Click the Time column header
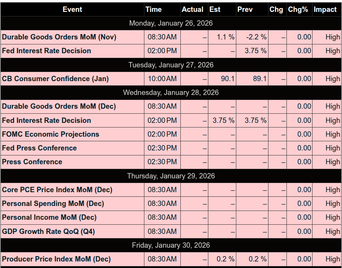This screenshot has width=342, height=268. 154,10
